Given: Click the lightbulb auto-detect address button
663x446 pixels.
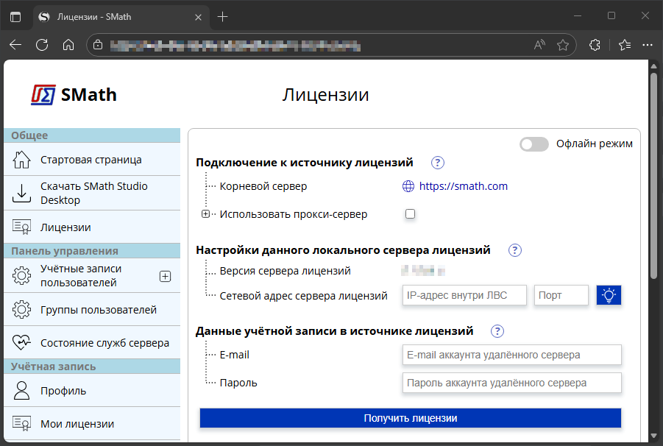Looking at the screenshot, I should (x=609, y=295).
